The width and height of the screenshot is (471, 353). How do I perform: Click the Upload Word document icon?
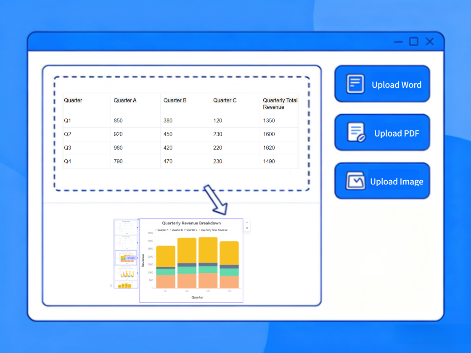pos(355,84)
